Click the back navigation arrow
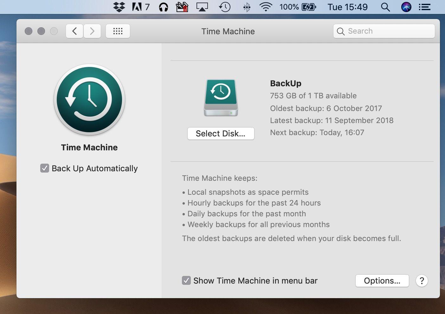 74,31
